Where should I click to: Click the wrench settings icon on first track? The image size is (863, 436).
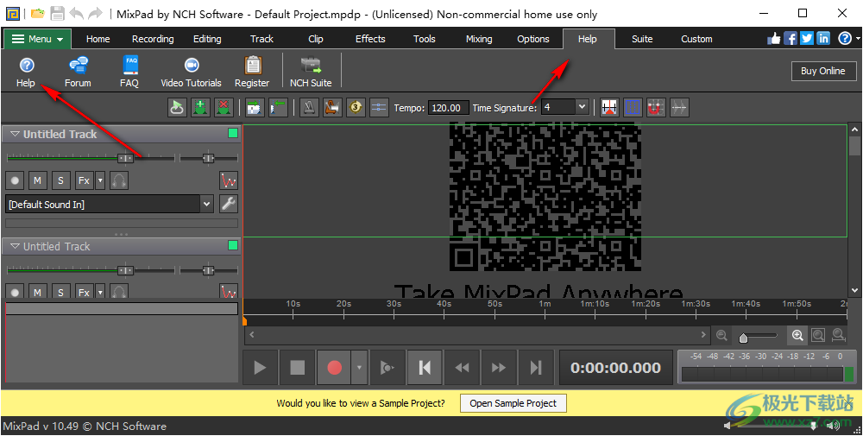pos(229,204)
